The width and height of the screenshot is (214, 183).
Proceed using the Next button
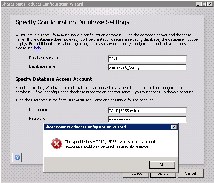(x=163, y=173)
